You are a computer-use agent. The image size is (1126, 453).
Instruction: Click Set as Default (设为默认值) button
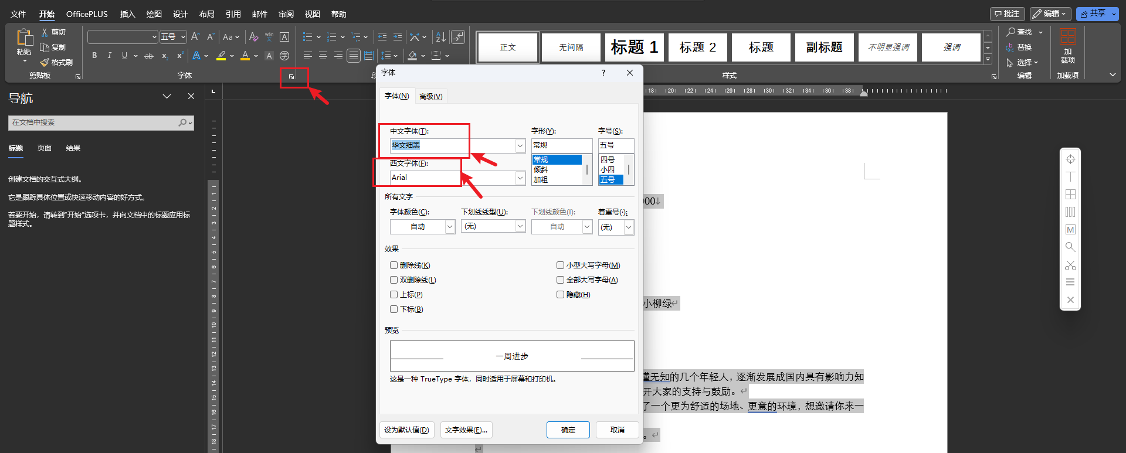[407, 430]
